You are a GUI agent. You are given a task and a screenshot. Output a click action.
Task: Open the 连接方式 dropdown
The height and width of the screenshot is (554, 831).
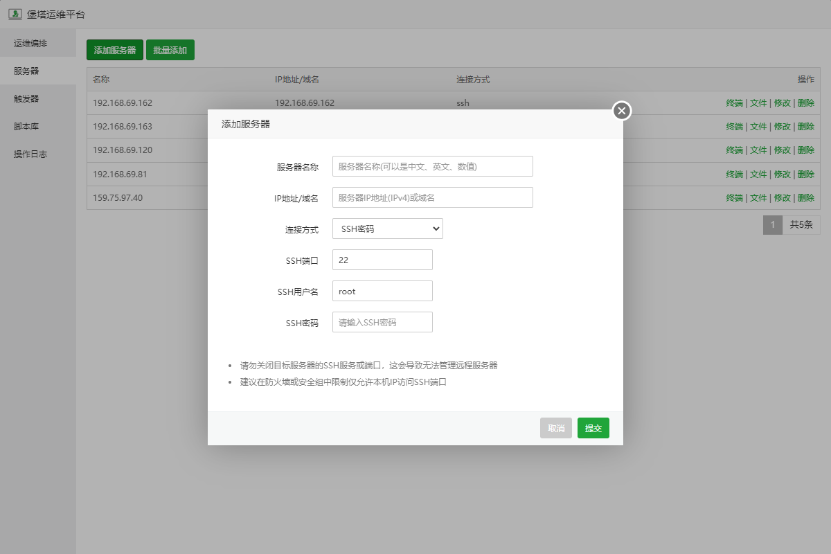tap(387, 229)
